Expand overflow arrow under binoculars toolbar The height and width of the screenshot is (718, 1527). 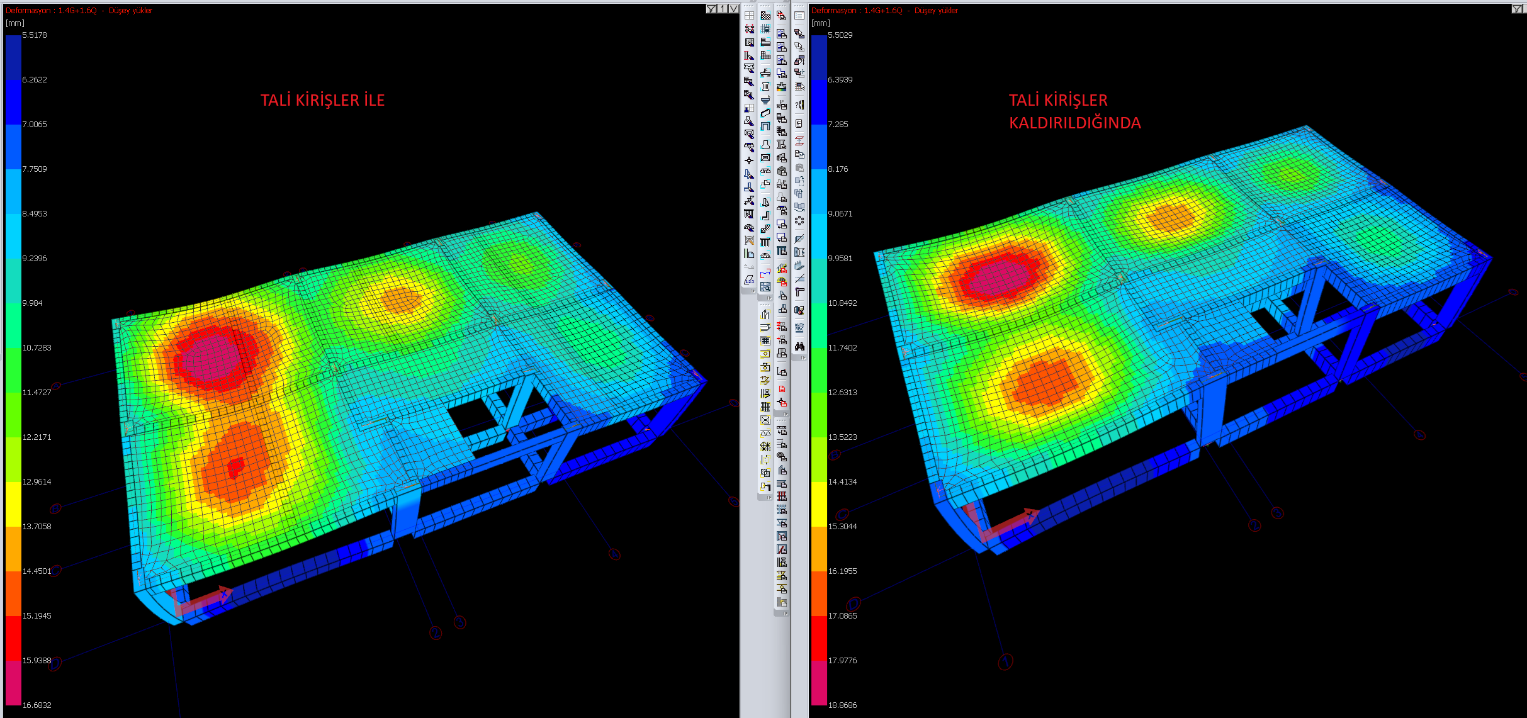pyautogui.click(x=803, y=357)
